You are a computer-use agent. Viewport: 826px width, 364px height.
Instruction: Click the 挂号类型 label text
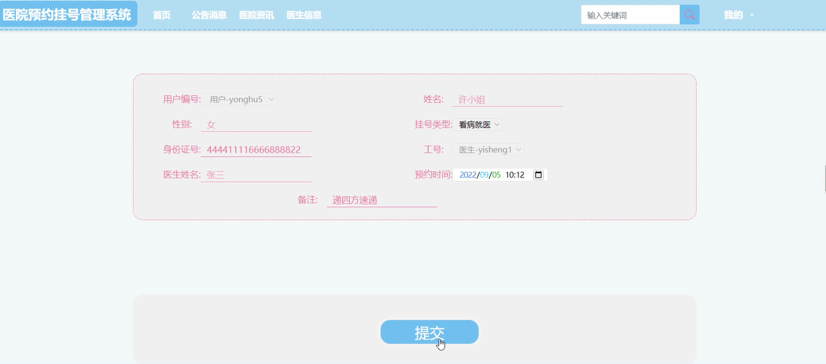433,124
